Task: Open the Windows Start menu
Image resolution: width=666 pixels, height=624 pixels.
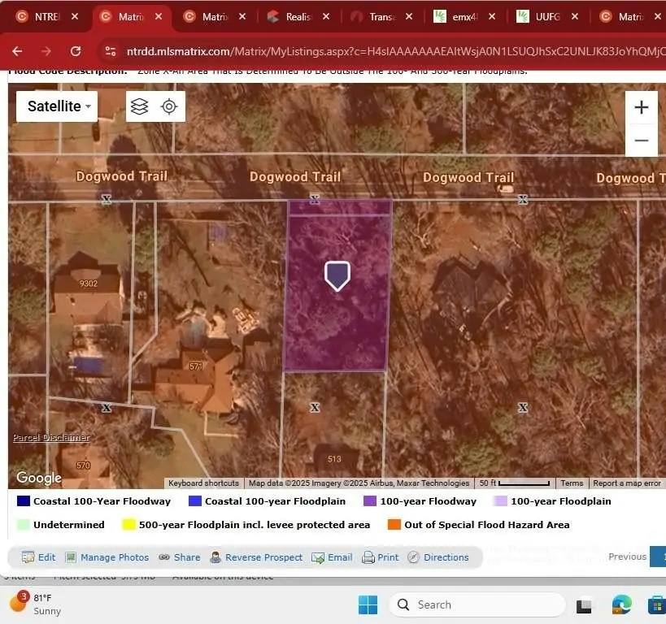Action: (x=368, y=604)
